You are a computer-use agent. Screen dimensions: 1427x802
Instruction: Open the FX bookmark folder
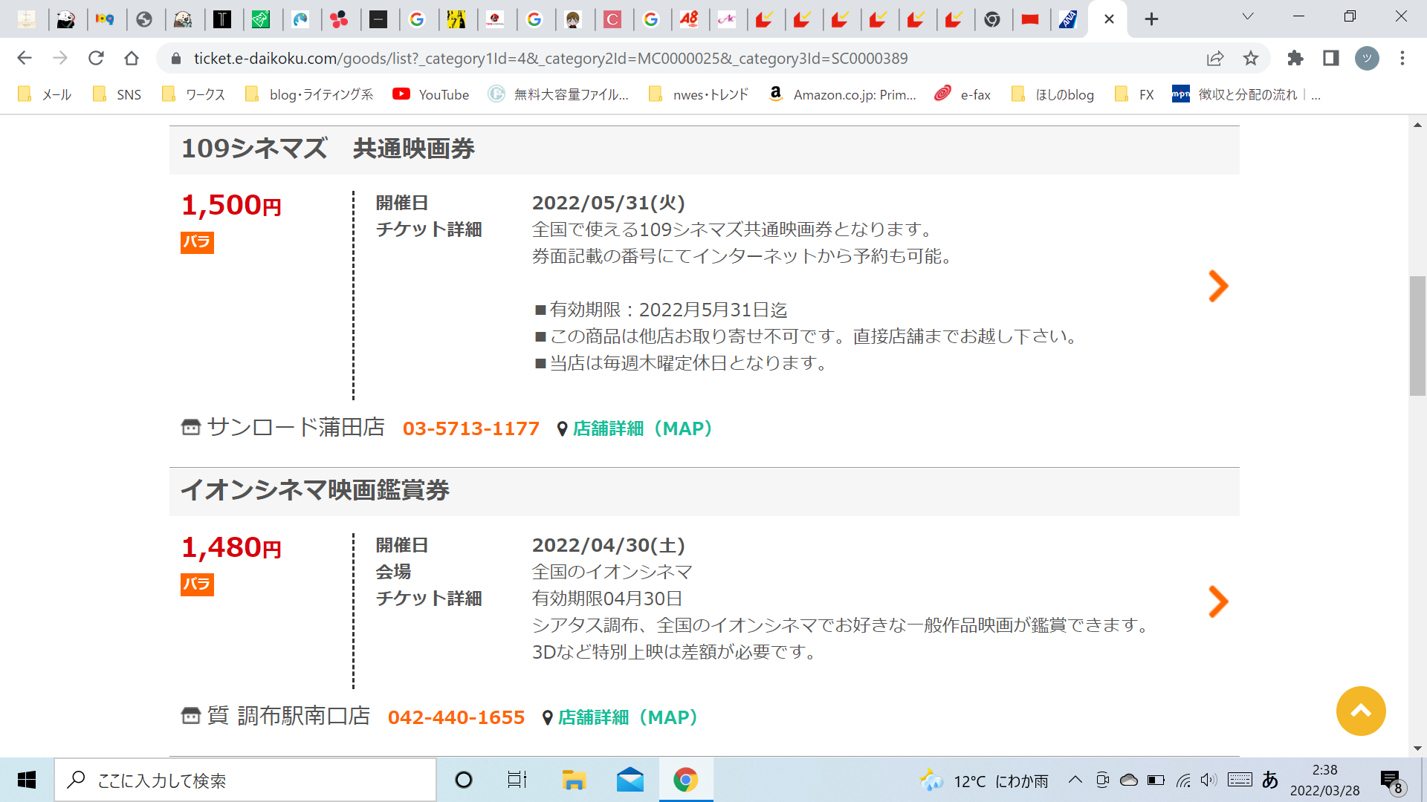[1134, 94]
